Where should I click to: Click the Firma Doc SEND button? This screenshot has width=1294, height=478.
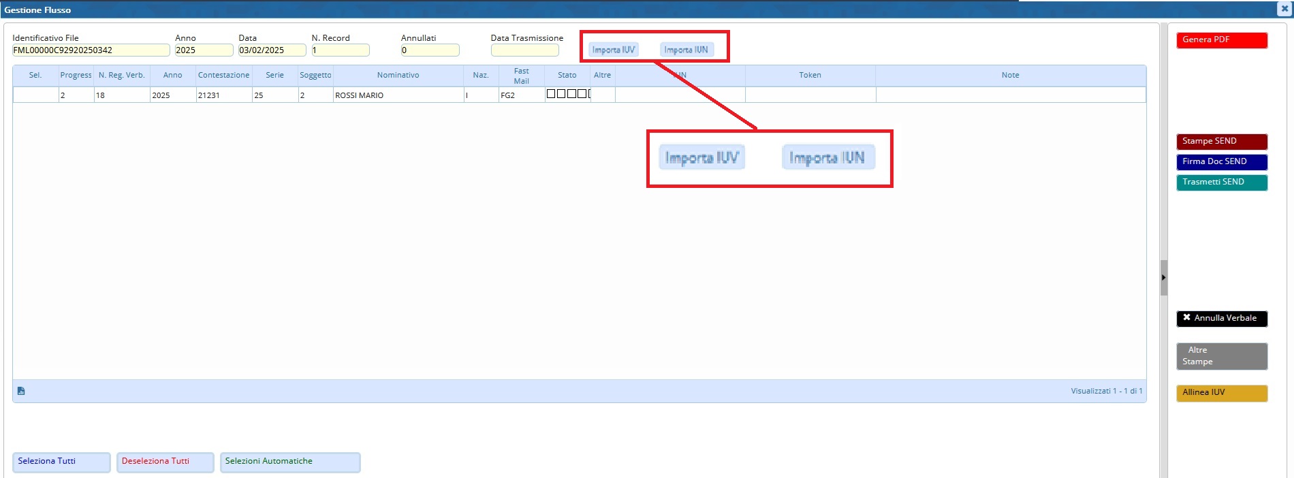(x=1221, y=162)
